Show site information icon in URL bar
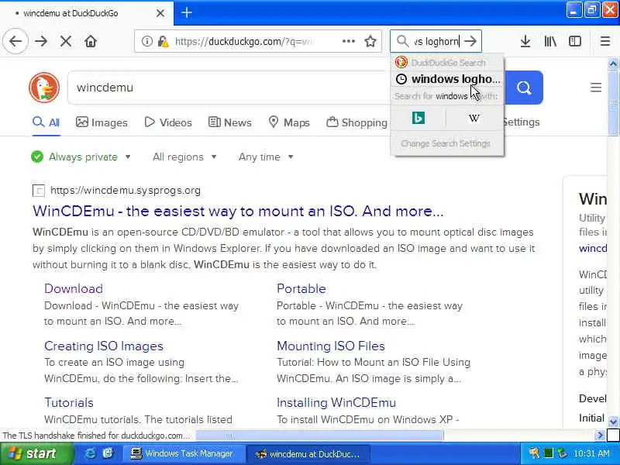This screenshot has height=465, width=620. point(147,41)
